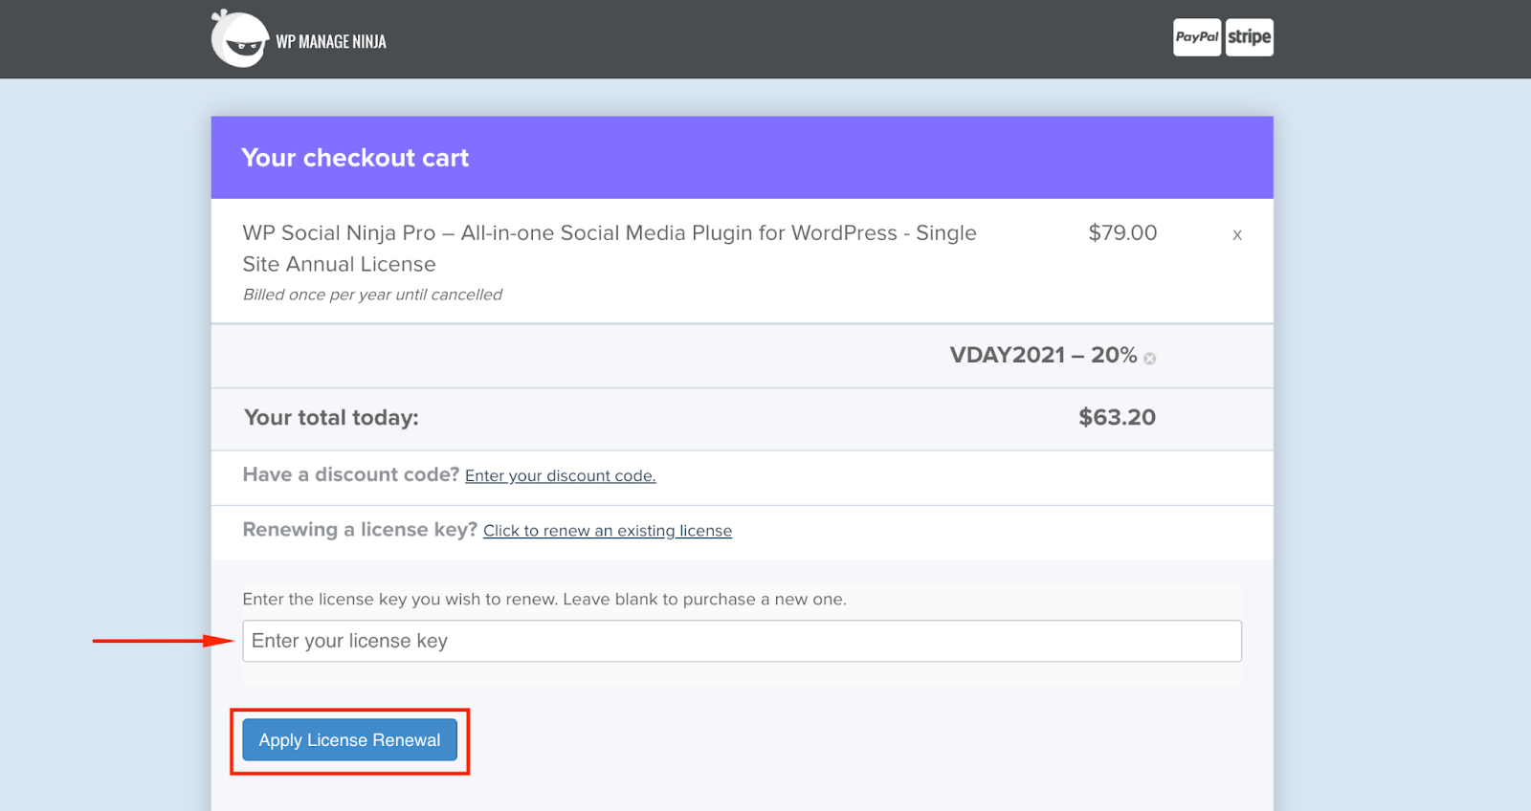This screenshot has width=1531, height=811.
Task: Click the WP Manage Ninja logo icon
Action: [x=239, y=39]
